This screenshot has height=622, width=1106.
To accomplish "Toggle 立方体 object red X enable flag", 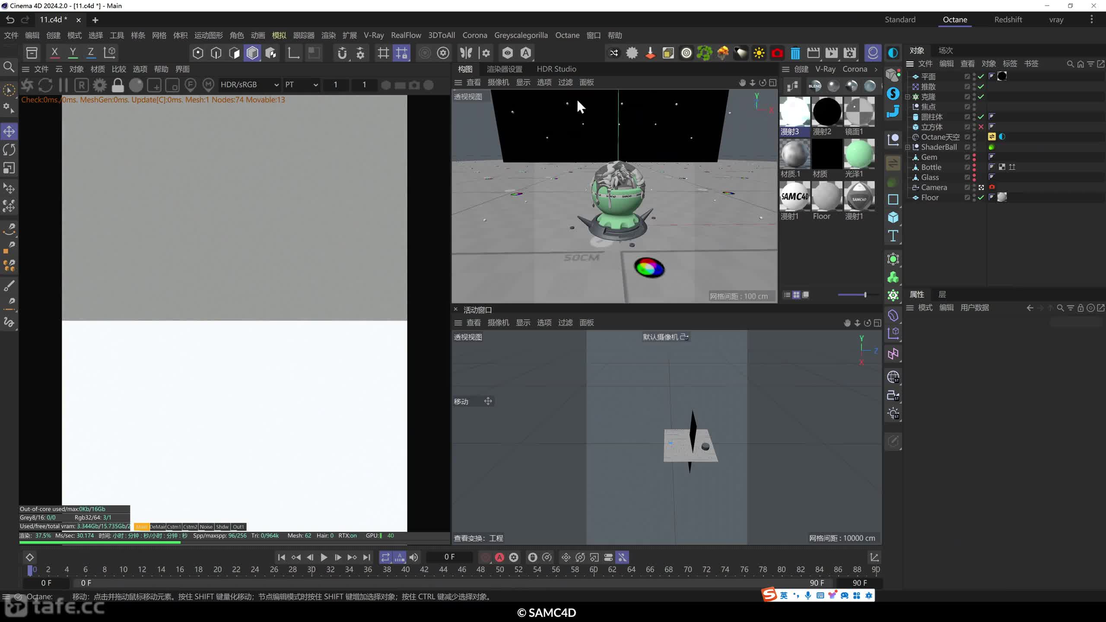I will point(981,127).
